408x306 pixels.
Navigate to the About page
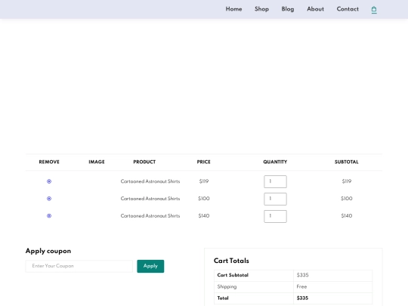[315, 9]
